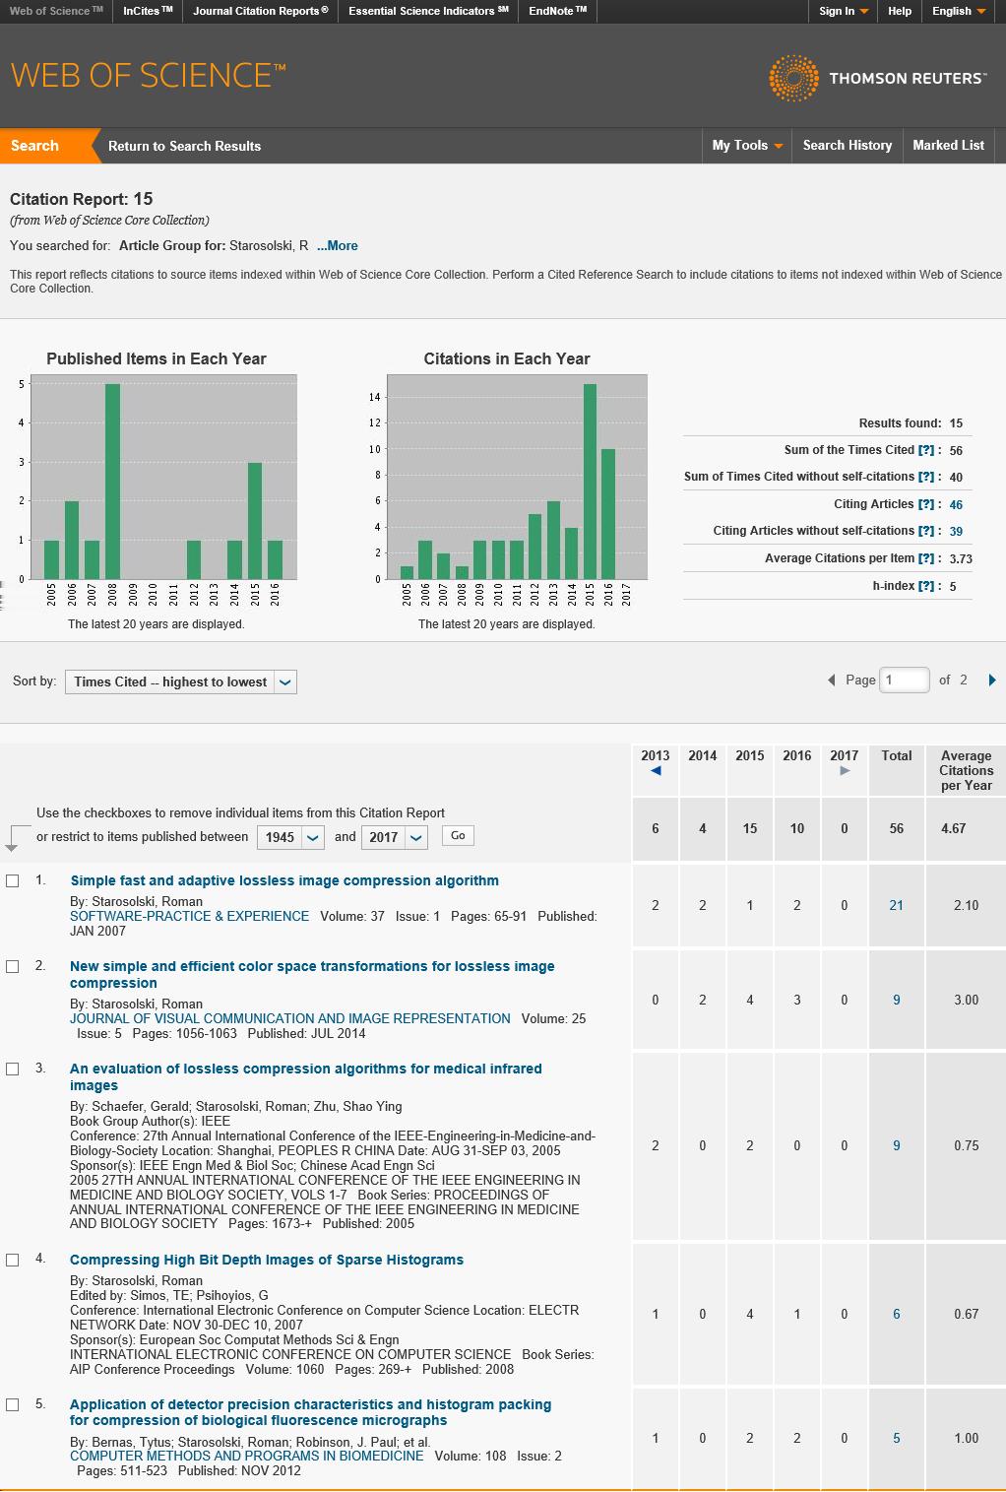The width and height of the screenshot is (1006, 1492).
Task: Click the Thomson Reuters logo icon
Action: 792,78
